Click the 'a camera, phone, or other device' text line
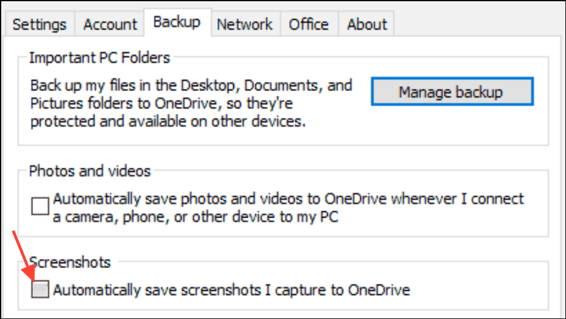 click(195, 217)
